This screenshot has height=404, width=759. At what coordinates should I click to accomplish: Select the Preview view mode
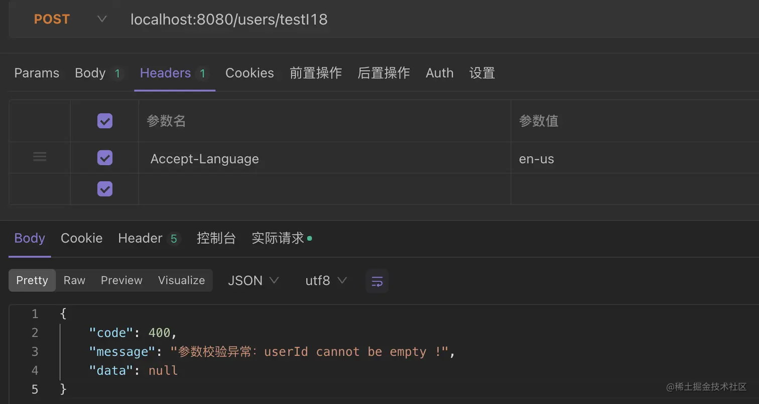click(121, 280)
